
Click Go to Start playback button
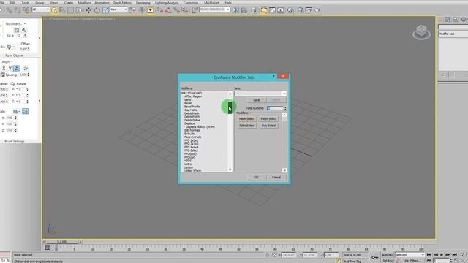point(429,255)
